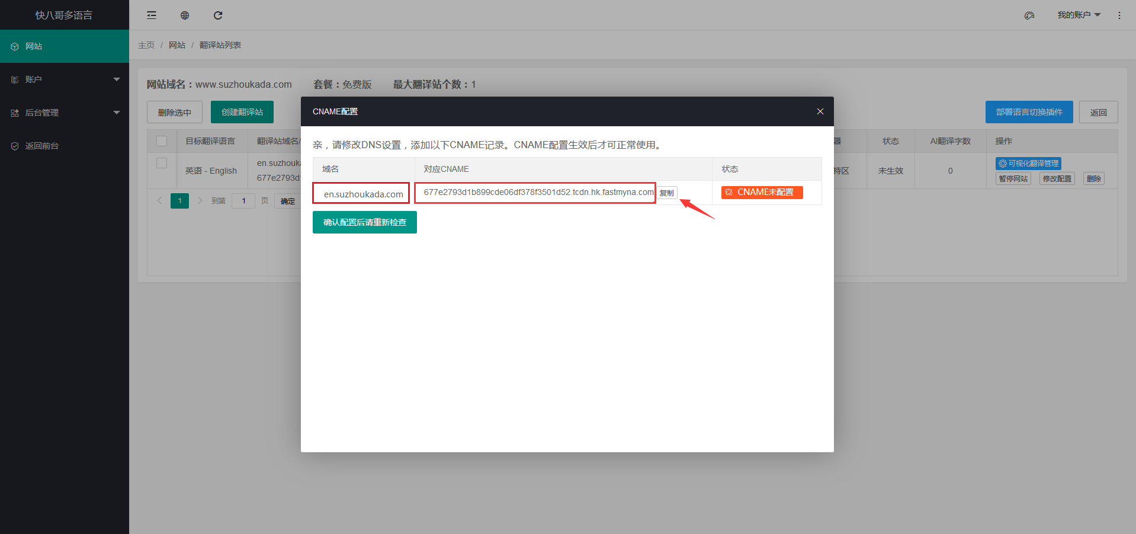Screen dimensions: 1136x534
Task: Click the 复制 copy button beside CNAME
Action: coord(667,193)
